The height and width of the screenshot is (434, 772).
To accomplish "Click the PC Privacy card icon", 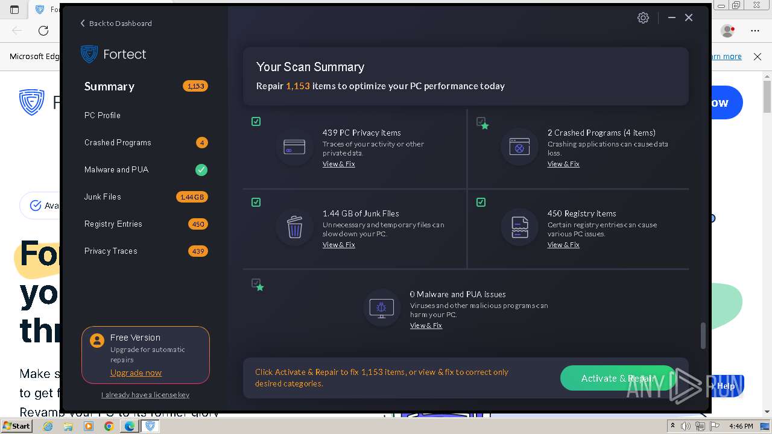I will click(294, 146).
